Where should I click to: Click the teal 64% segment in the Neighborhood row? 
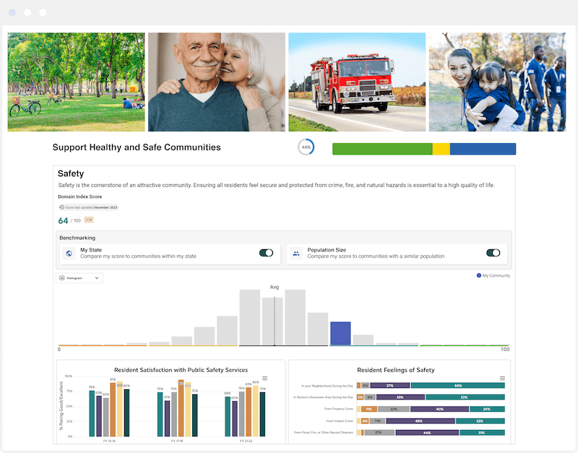(x=458, y=386)
